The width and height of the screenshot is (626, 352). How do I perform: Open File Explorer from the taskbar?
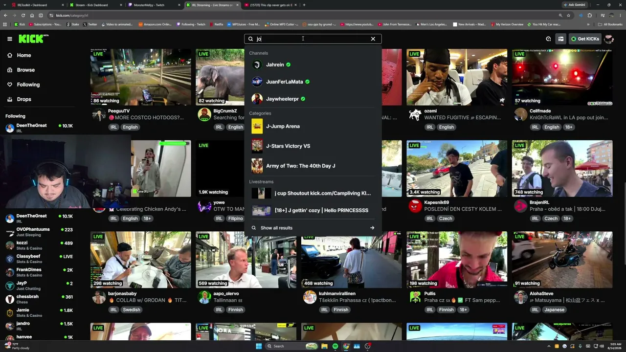(324, 346)
